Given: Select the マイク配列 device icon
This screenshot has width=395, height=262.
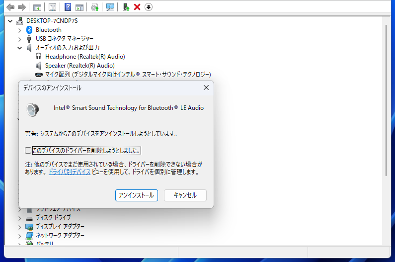Looking at the screenshot, I should tap(39, 75).
